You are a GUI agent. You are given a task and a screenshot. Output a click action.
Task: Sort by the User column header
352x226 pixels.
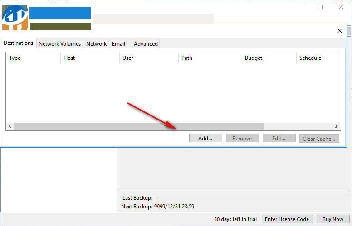(149, 58)
